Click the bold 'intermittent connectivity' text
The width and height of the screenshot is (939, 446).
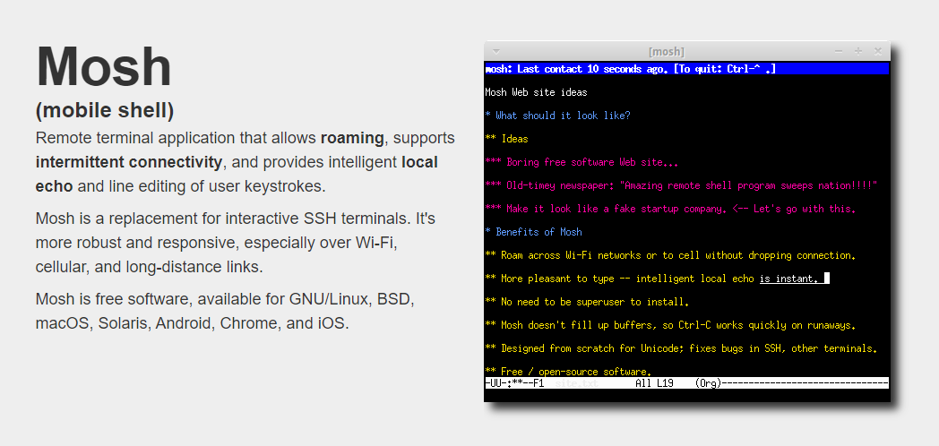tap(129, 162)
